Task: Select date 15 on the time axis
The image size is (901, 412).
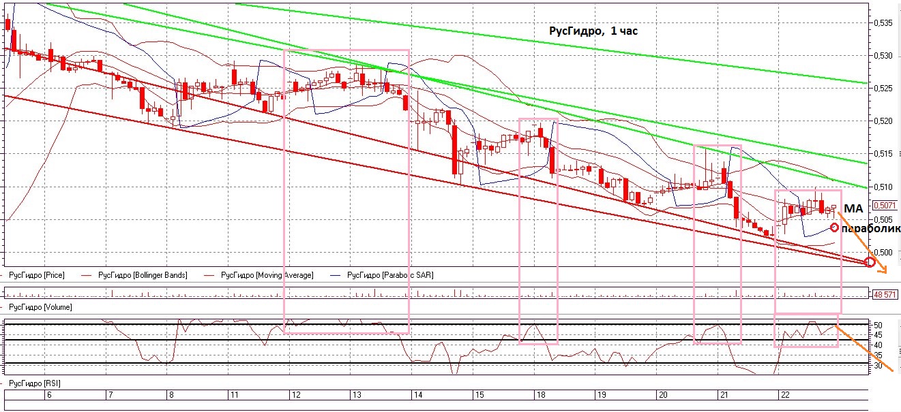Action: point(479,395)
